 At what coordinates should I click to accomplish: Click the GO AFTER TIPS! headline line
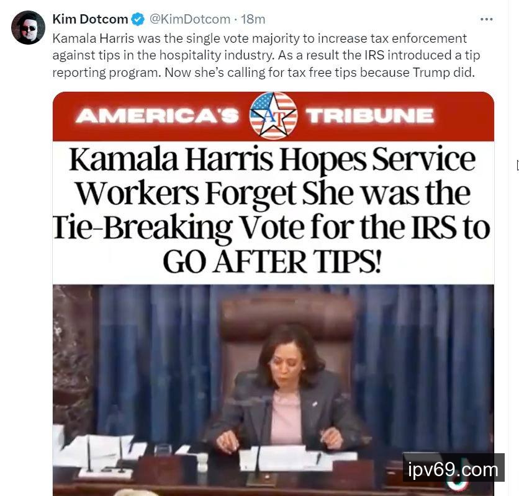(272, 262)
